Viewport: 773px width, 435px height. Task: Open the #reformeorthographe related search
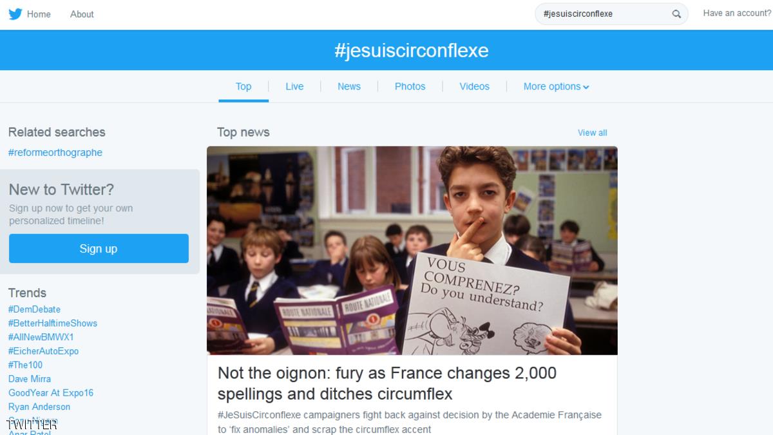point(55,153)
